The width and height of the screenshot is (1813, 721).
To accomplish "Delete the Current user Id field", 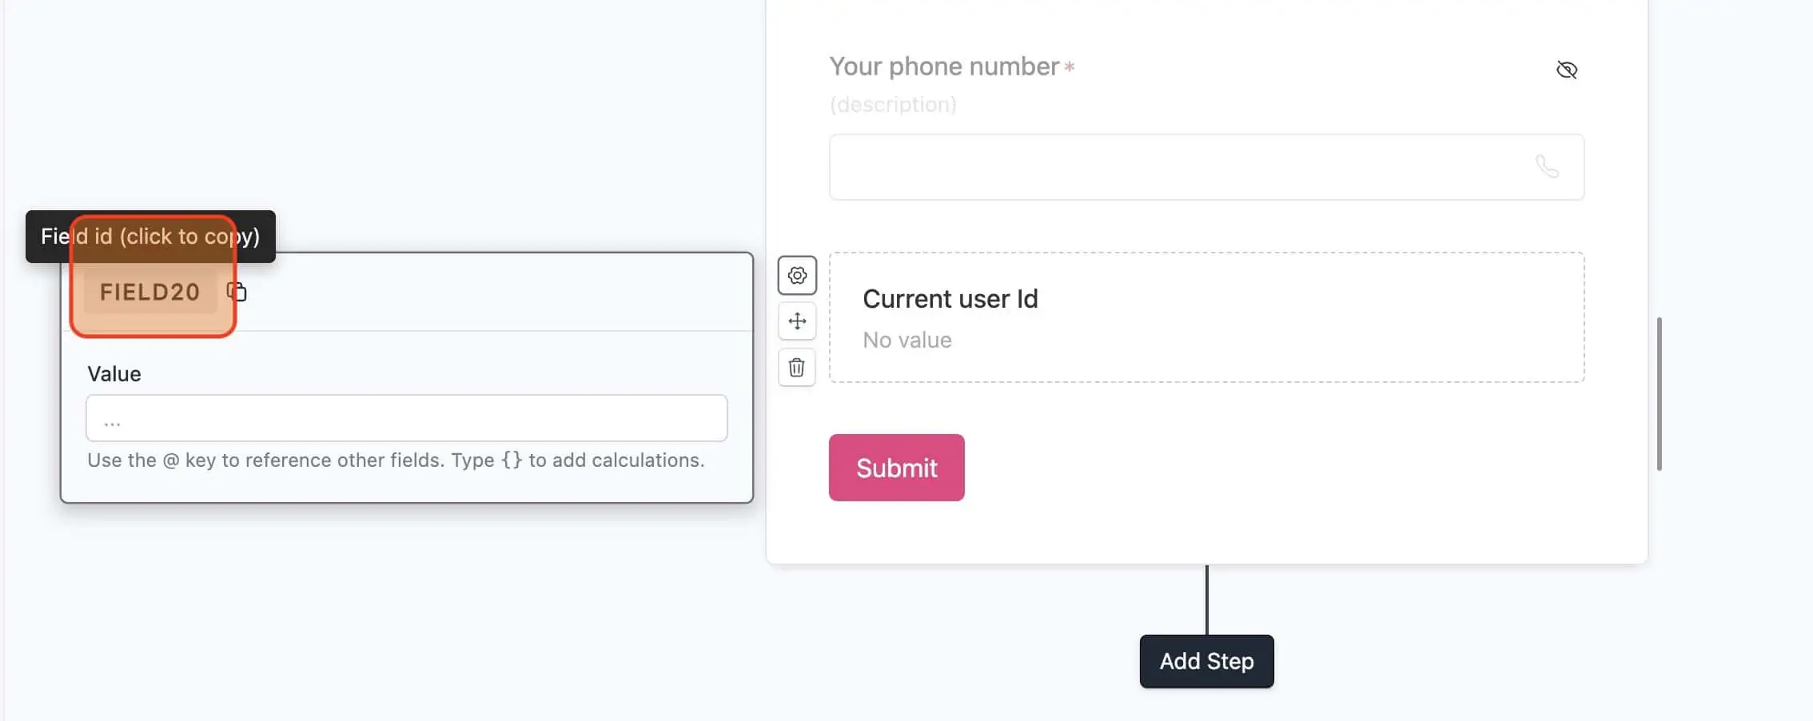I will tap(796, 367).
